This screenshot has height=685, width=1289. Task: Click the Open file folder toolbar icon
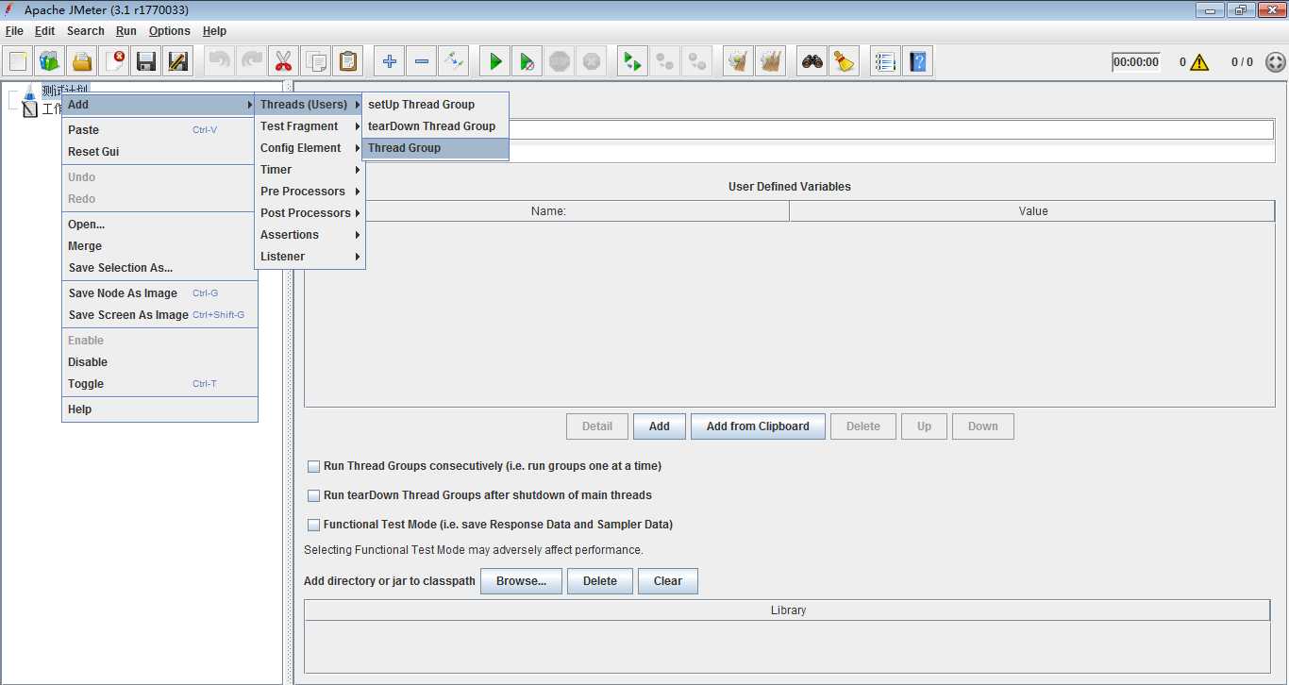pos(82,61)
